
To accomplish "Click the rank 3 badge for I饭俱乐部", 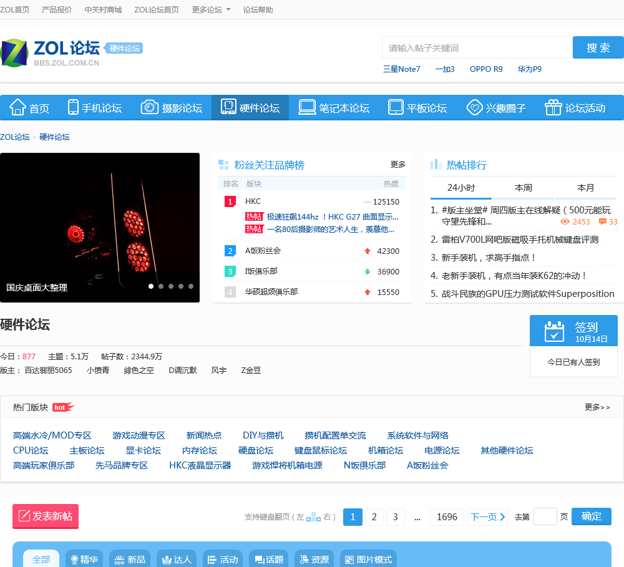I will pyautogui.click(x=230, y=272).
